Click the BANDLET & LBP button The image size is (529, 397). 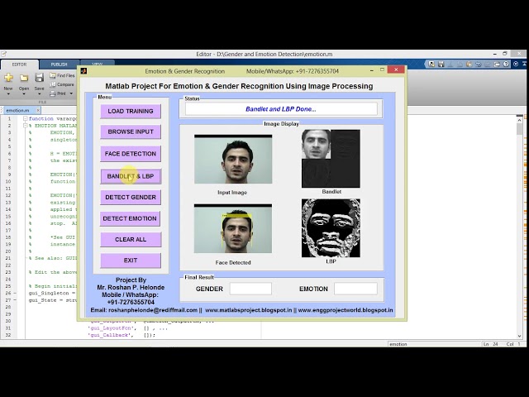tap(131, 176)
